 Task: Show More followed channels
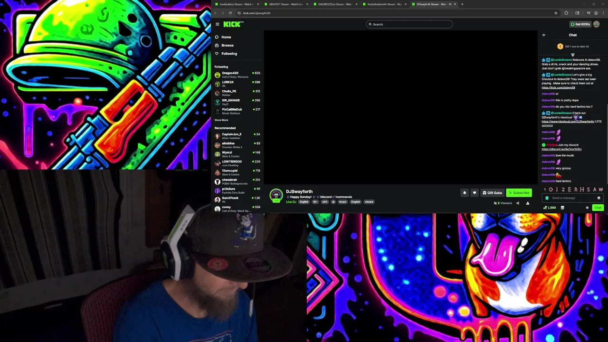(x=221, y=120)
